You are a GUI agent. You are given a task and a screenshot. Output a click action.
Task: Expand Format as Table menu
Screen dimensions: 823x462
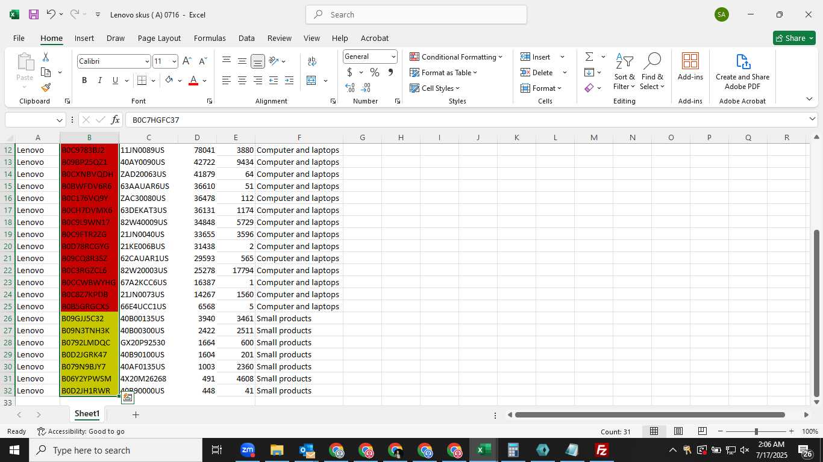coord(443,72)
